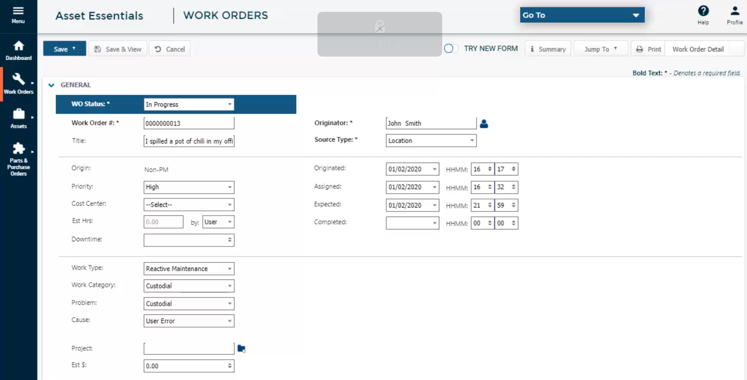This screenshot has height=380, width=747.
Task: Open the Help icon
Action: [703, 11]
